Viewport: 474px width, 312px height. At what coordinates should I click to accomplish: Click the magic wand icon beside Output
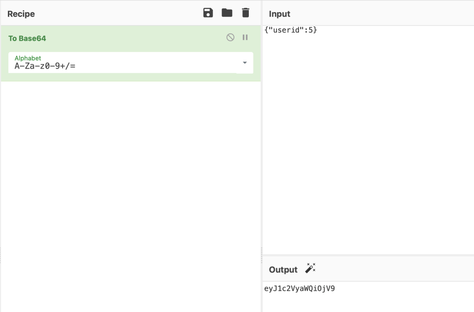(x=310, y=268)
